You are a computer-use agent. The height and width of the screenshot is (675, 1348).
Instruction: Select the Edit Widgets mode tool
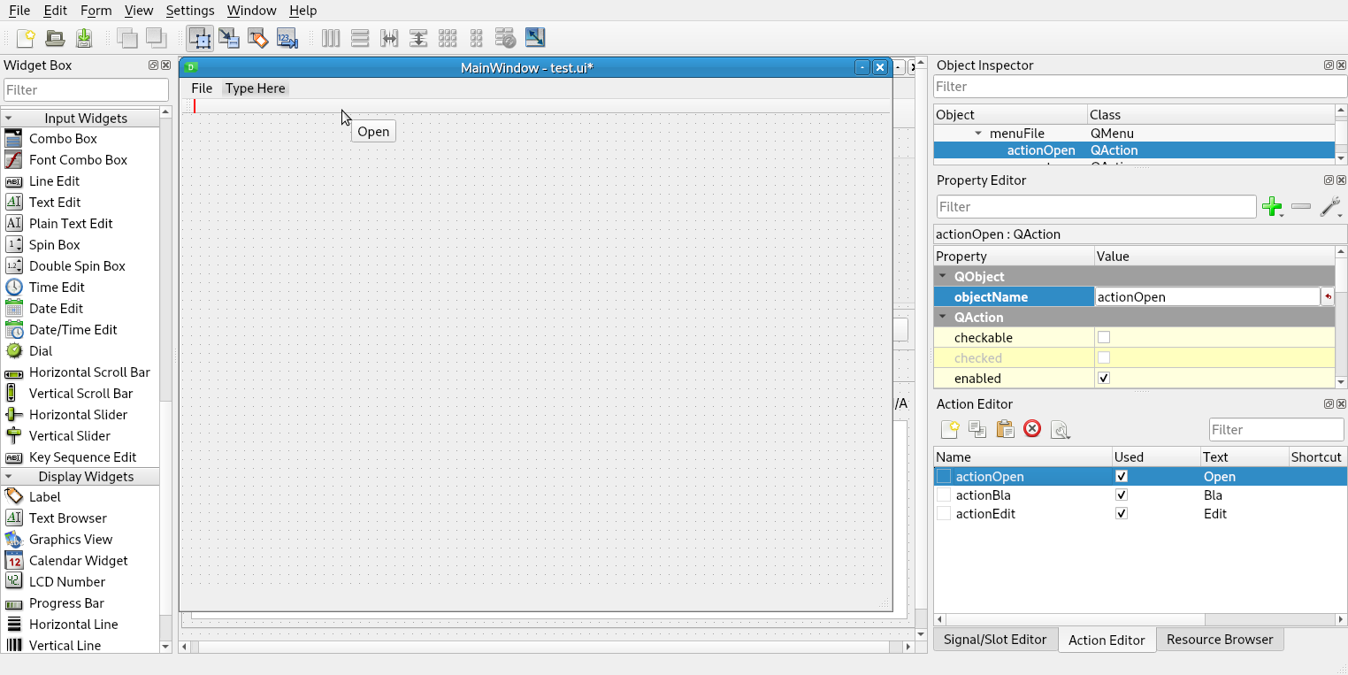click(199, 38)
